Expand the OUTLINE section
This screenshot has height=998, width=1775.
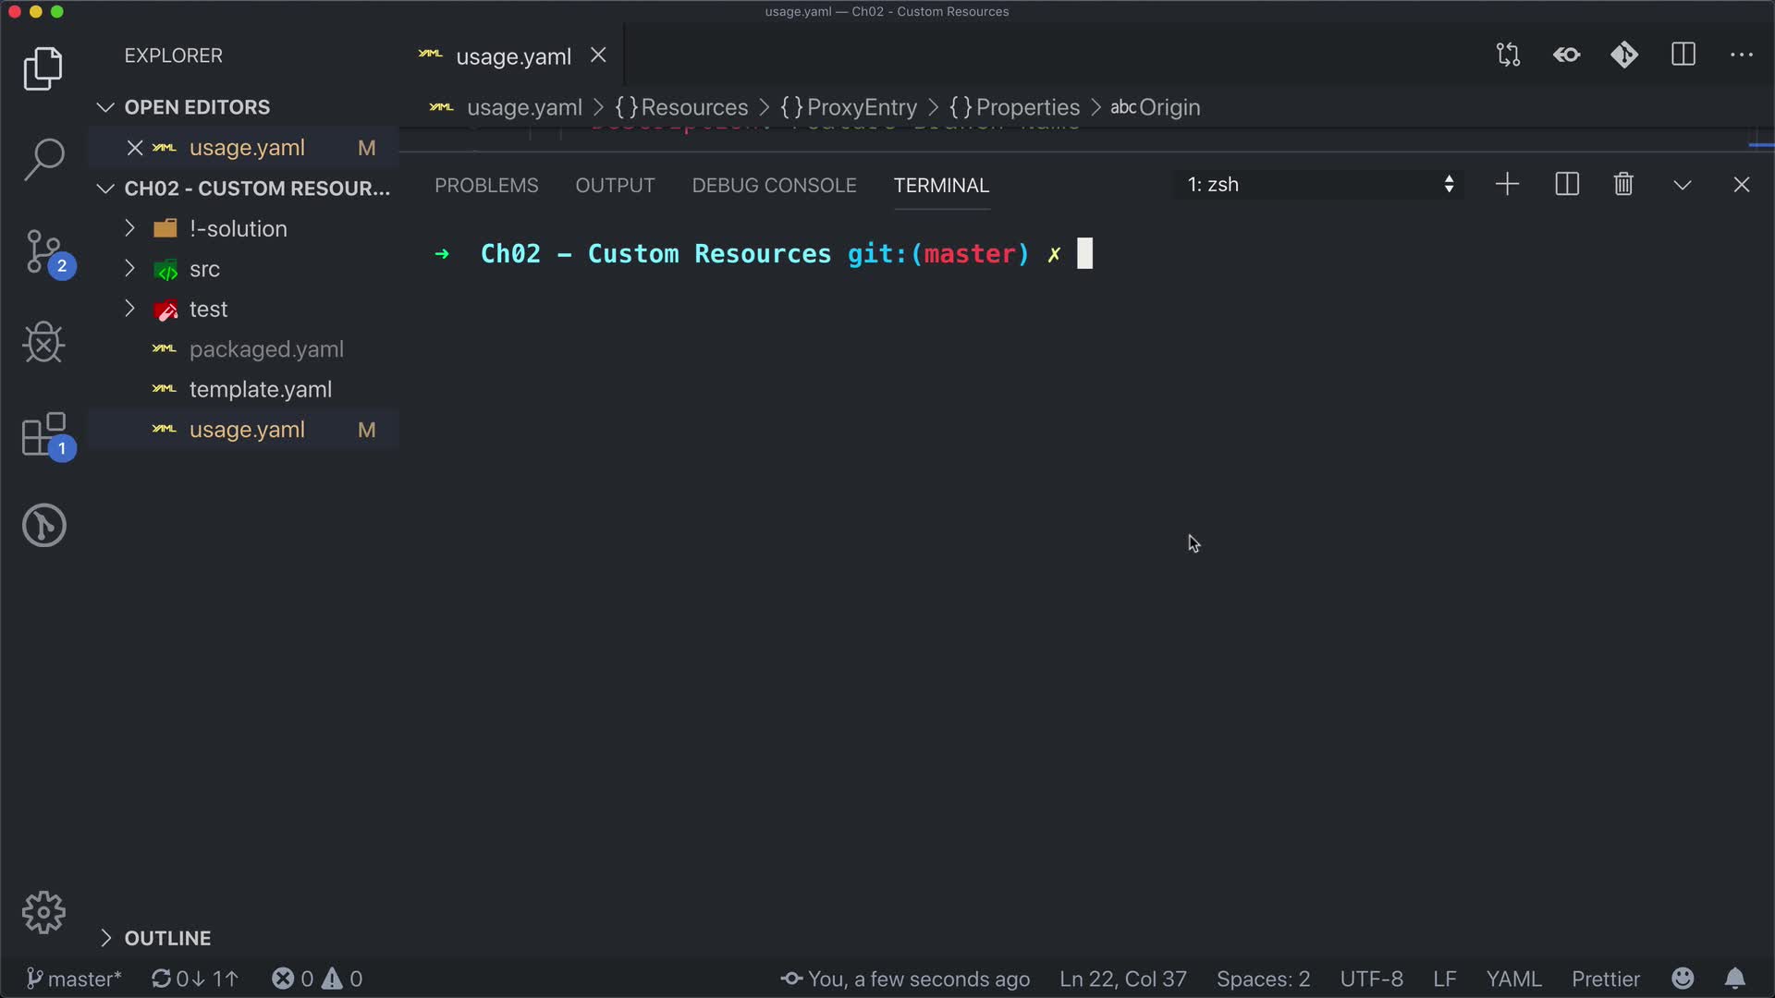click(x=167, y=938)
